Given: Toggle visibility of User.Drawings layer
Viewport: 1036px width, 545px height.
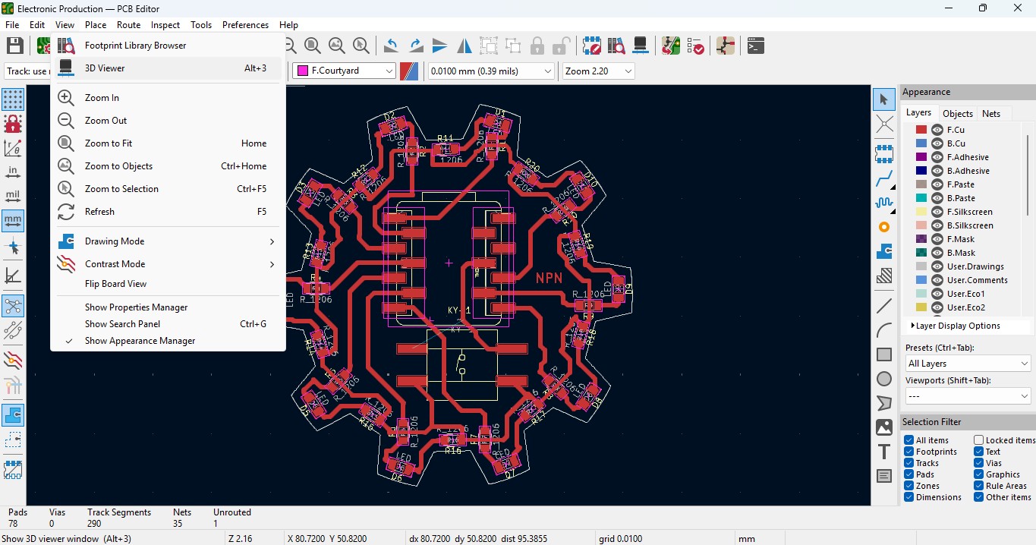Looking at the screenshot, I should (937, 266).
